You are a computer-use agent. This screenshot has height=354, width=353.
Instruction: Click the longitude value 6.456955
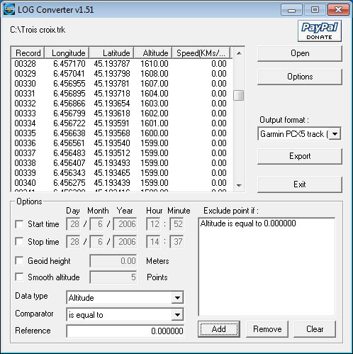coord(69,84)
